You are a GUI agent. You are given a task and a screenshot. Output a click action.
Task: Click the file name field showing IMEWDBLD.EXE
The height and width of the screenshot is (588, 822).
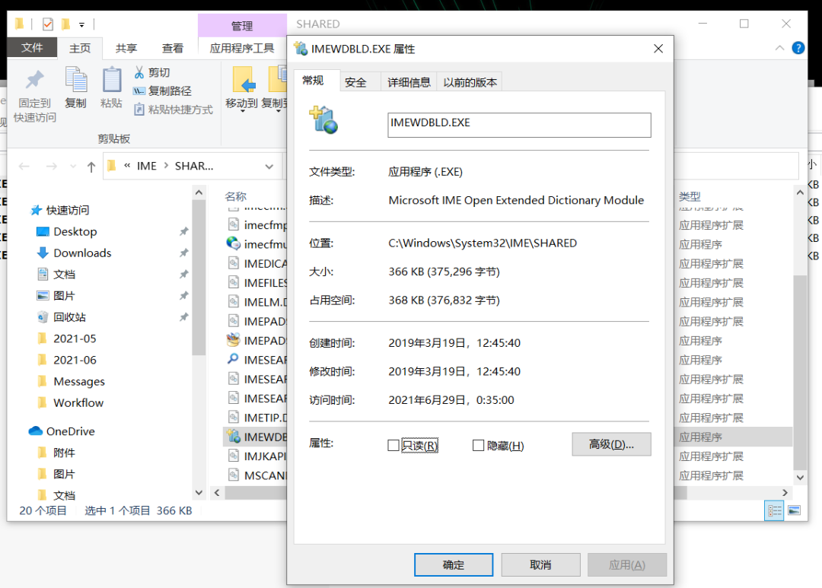pyautogui.click(x=519, y=125)
